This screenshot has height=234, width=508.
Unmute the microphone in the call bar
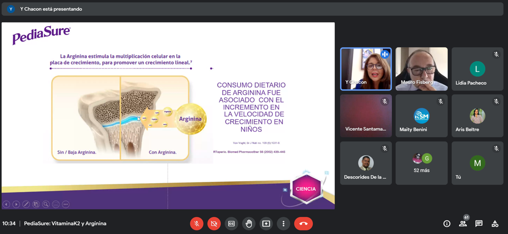pyautogui.click(x=197, y=224)
